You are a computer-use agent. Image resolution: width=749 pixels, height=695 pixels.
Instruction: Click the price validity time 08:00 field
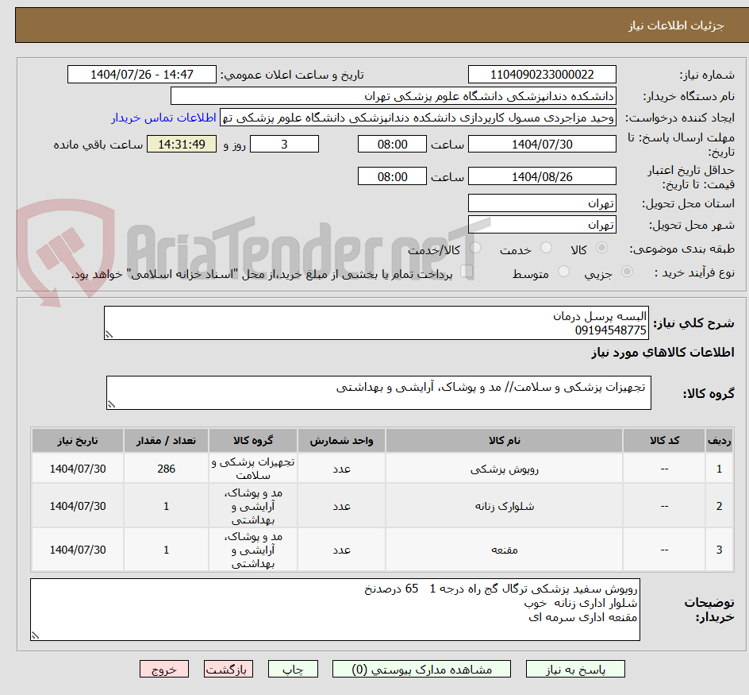[x=392, y=176]
